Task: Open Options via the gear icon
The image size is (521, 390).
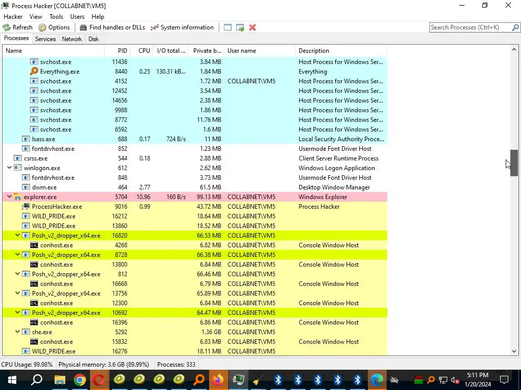Action: (x=42, y=27)
